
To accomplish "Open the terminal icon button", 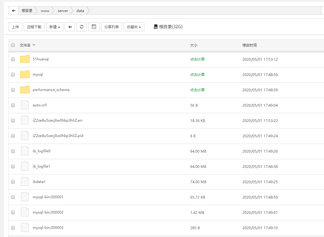I will coord(94,27).
